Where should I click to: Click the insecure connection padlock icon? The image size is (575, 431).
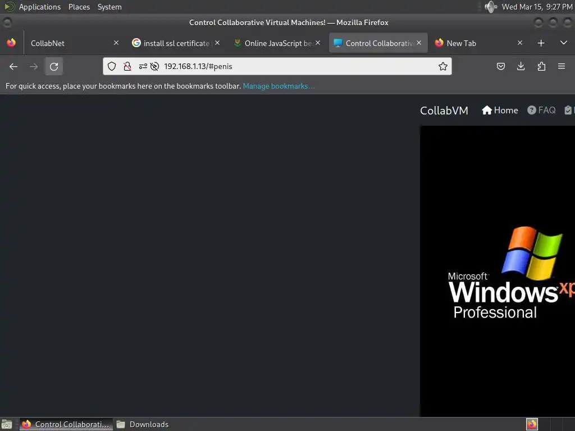click(127, 66)
